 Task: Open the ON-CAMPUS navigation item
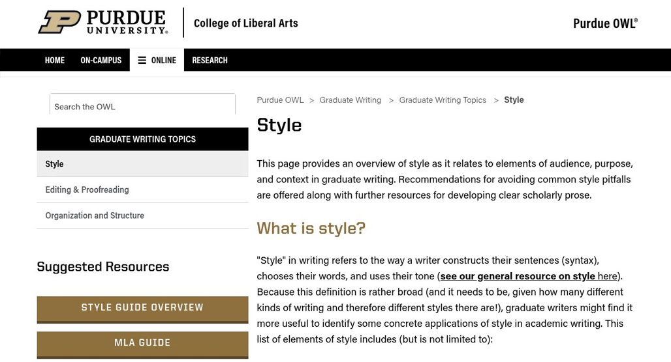[101, 60]
